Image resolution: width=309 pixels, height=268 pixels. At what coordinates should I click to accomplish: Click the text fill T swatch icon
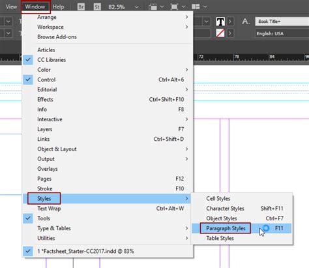(x=220, y=22)
